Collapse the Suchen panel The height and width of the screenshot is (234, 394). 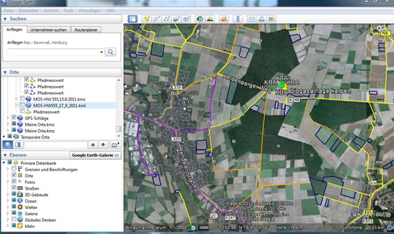coord(5,19)
